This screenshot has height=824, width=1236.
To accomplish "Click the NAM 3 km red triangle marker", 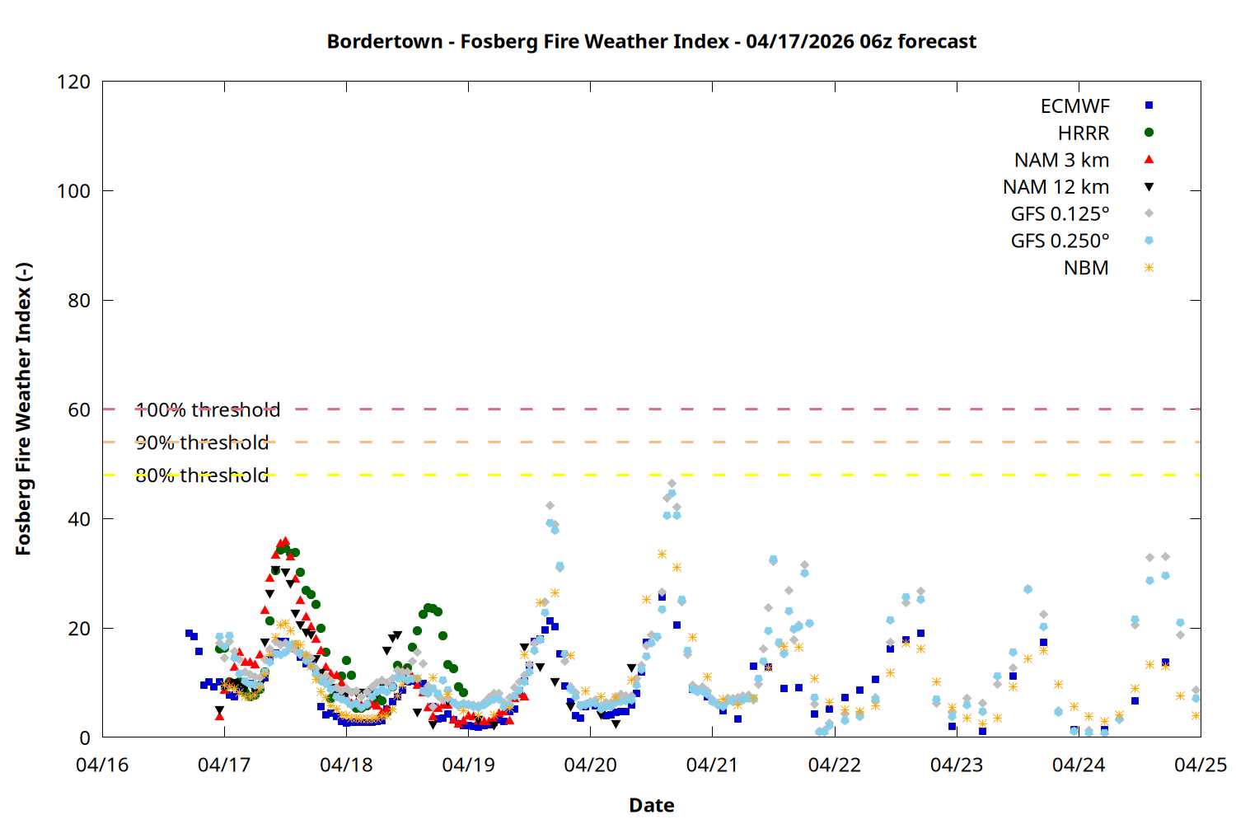I will [x=1149, y=159].
